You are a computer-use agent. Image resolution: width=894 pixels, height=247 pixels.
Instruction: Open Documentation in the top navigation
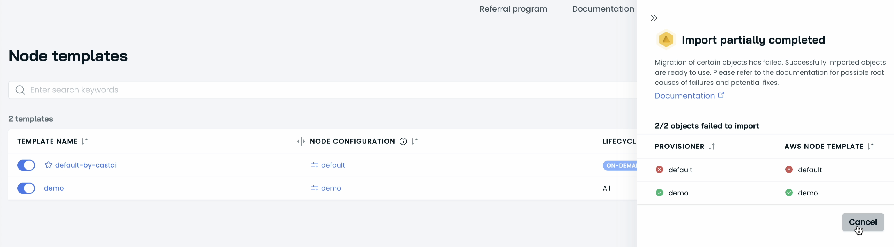coord(603,9)
